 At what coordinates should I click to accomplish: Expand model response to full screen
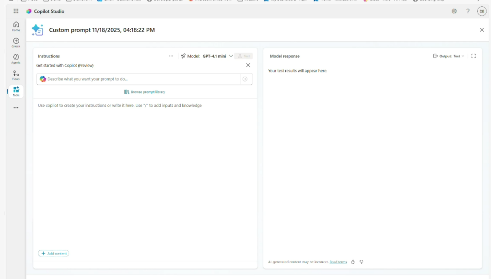click(473, 56)
